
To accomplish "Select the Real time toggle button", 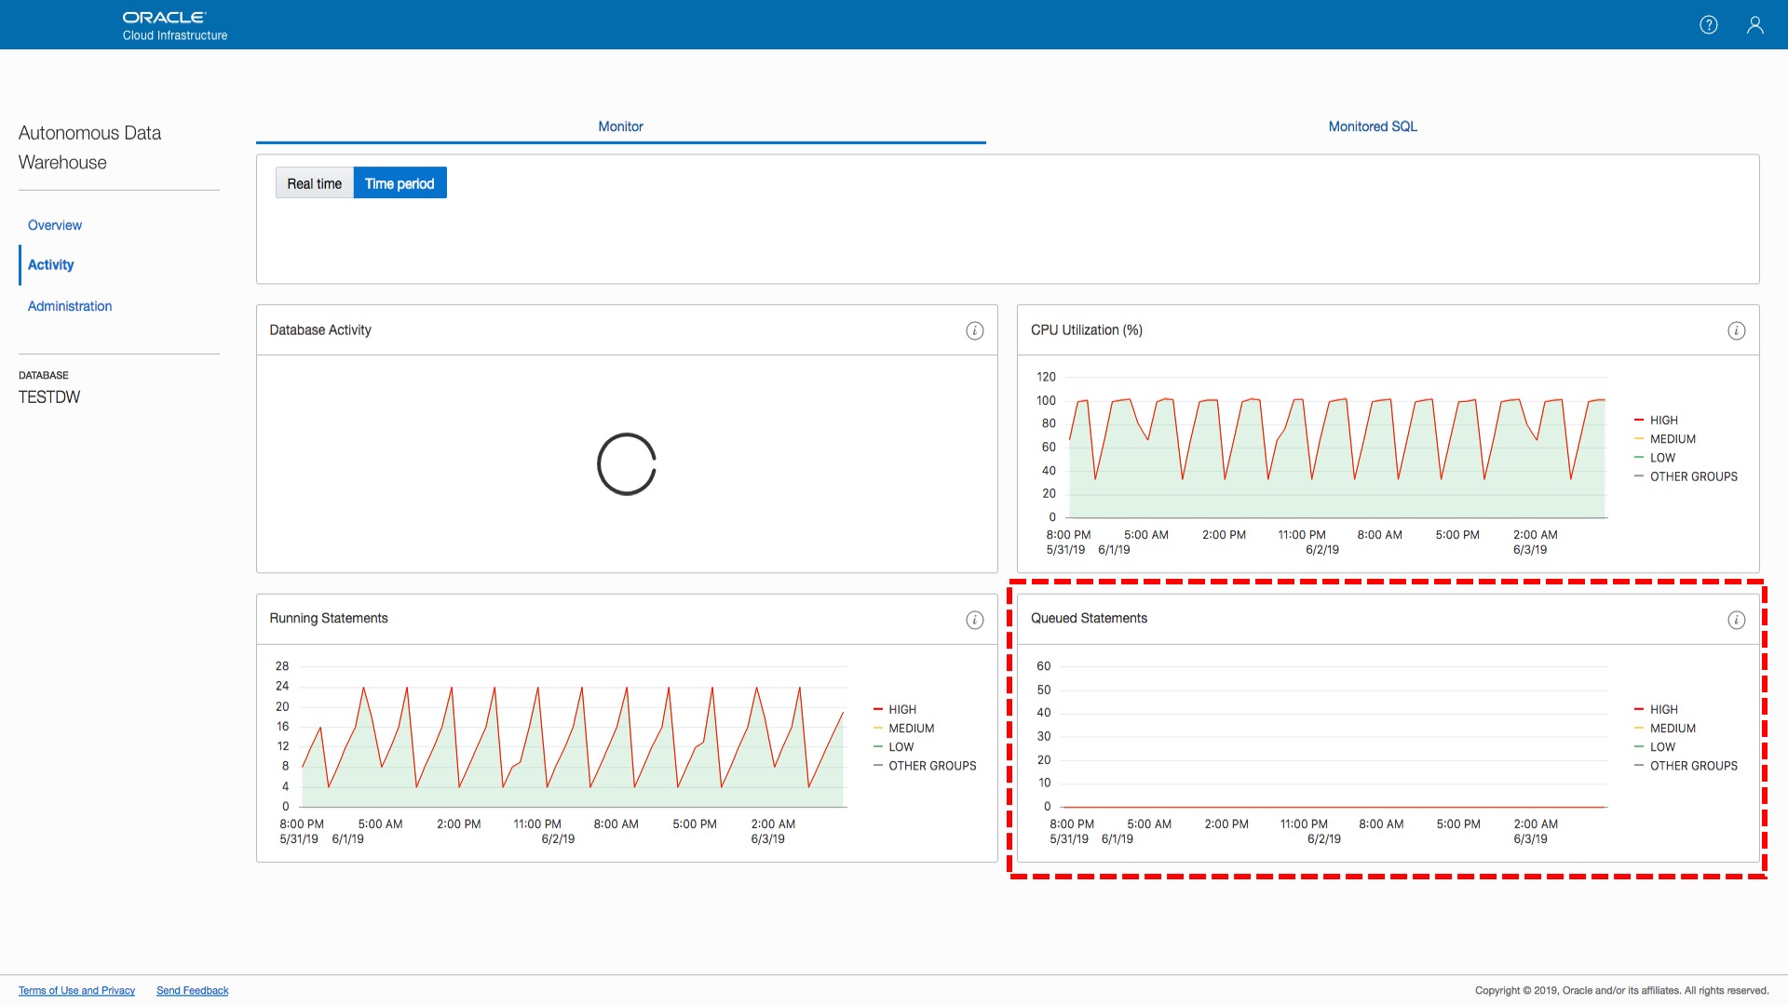I will (314, 183).
